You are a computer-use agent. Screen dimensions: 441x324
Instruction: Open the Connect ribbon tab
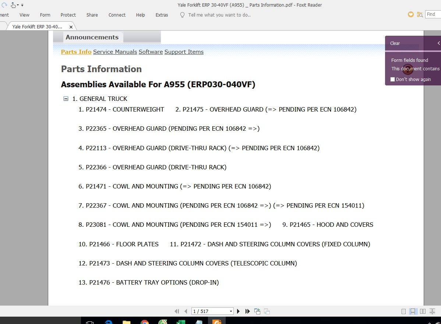tap(117, 15)
